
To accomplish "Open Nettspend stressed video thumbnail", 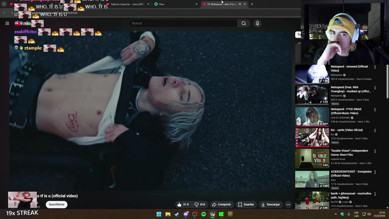I will tap(312, 74).
